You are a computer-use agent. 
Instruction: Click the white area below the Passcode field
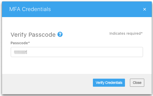point(77,65)
